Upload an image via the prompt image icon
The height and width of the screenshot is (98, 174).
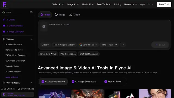(x=44, y=27)
